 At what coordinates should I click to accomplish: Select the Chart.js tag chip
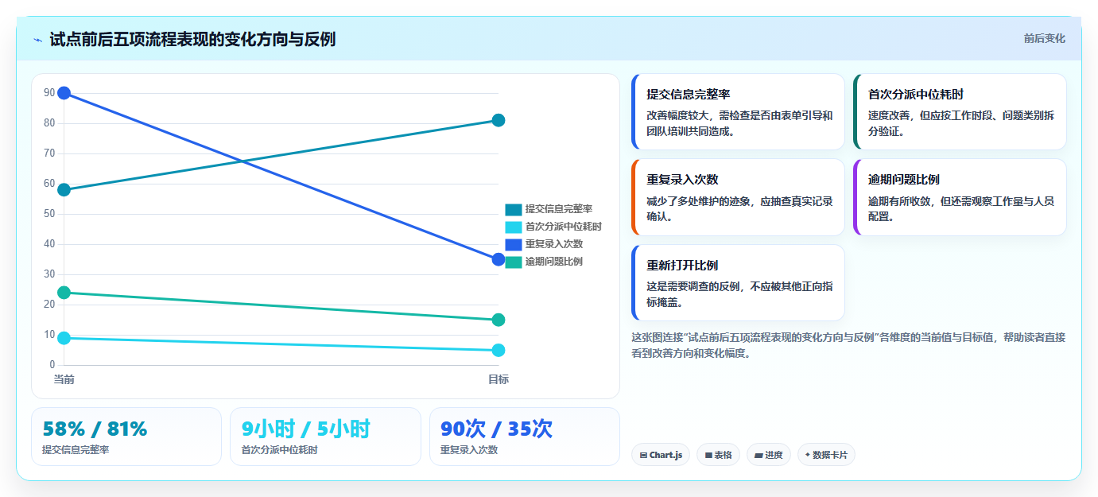[x=661, y=455]
